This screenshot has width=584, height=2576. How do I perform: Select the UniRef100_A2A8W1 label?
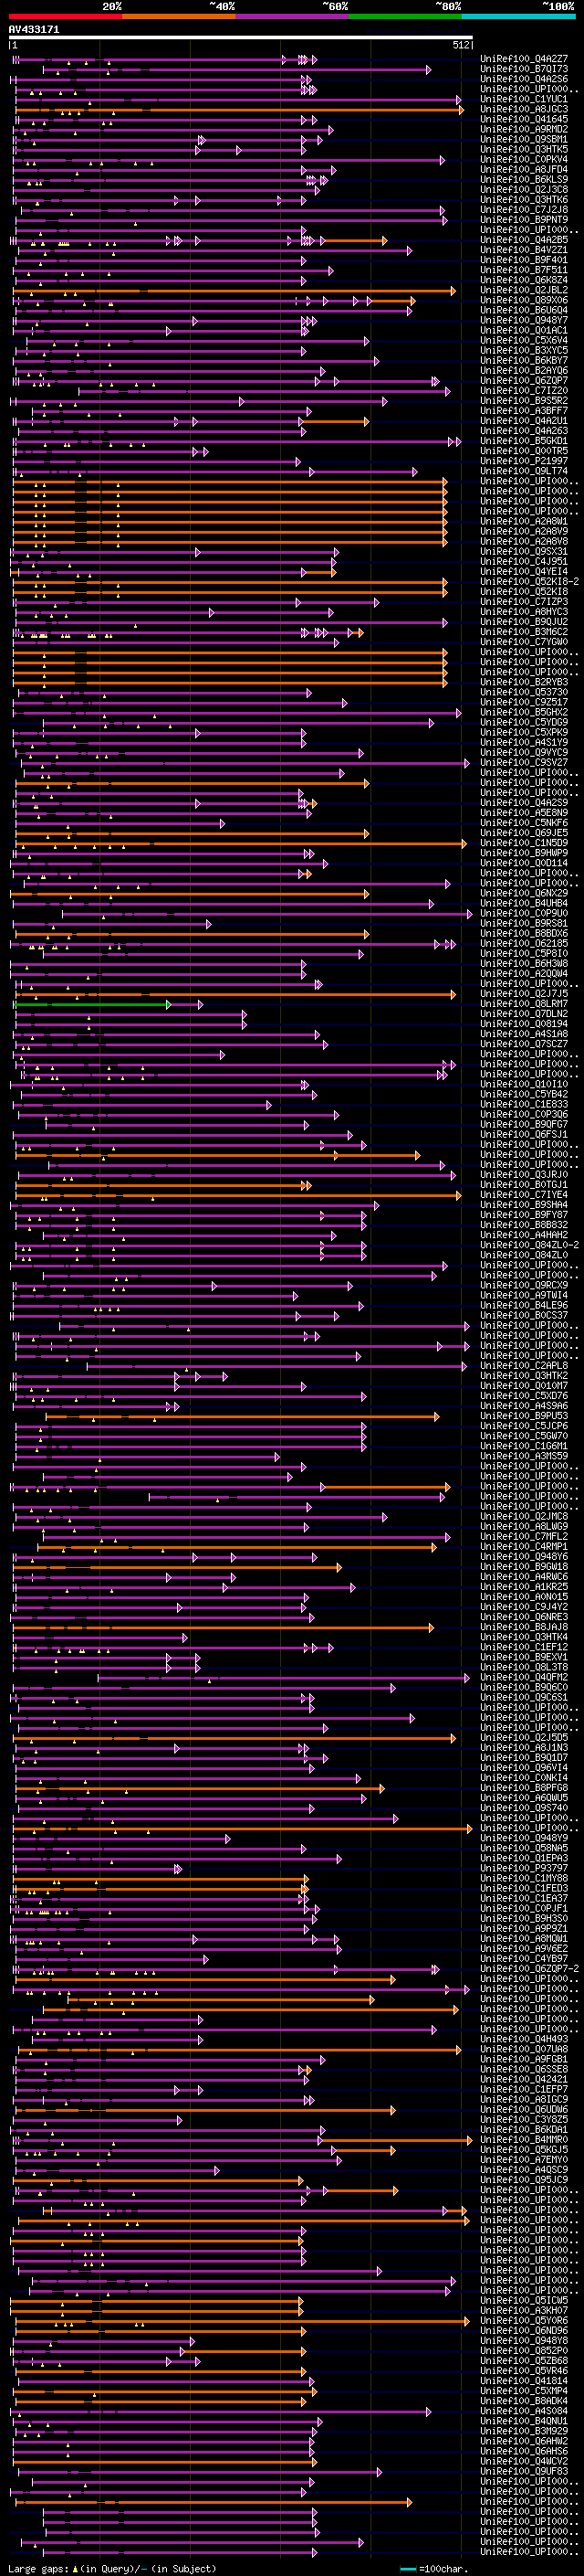click(x=524, y=521)
